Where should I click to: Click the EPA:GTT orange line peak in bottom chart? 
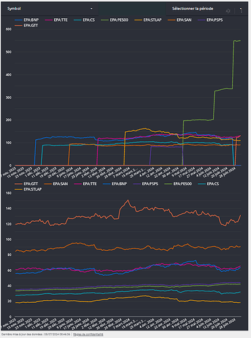coord(128,200)
